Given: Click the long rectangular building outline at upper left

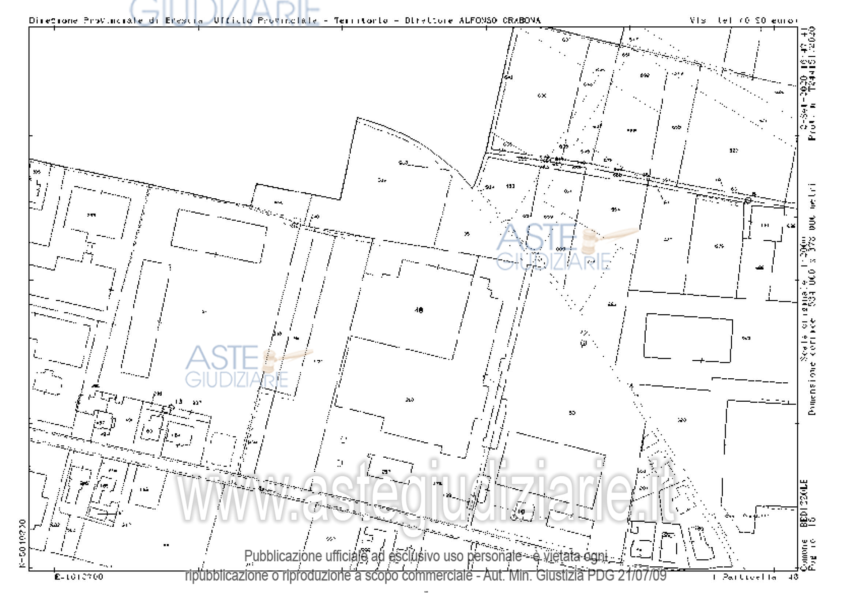Looking at the screenshot, I should 219,236.
